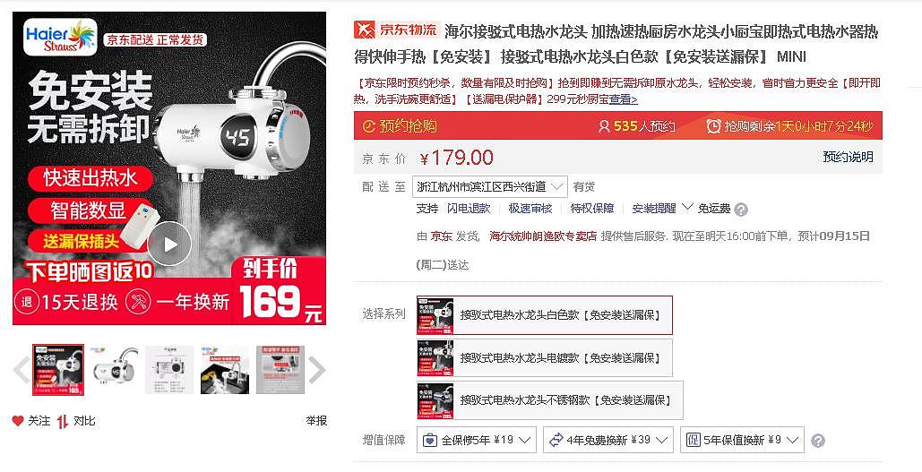This screenshot has width=922, height=472.
Task: Click the 京东物流 logo badge
Action: [397, 30]
